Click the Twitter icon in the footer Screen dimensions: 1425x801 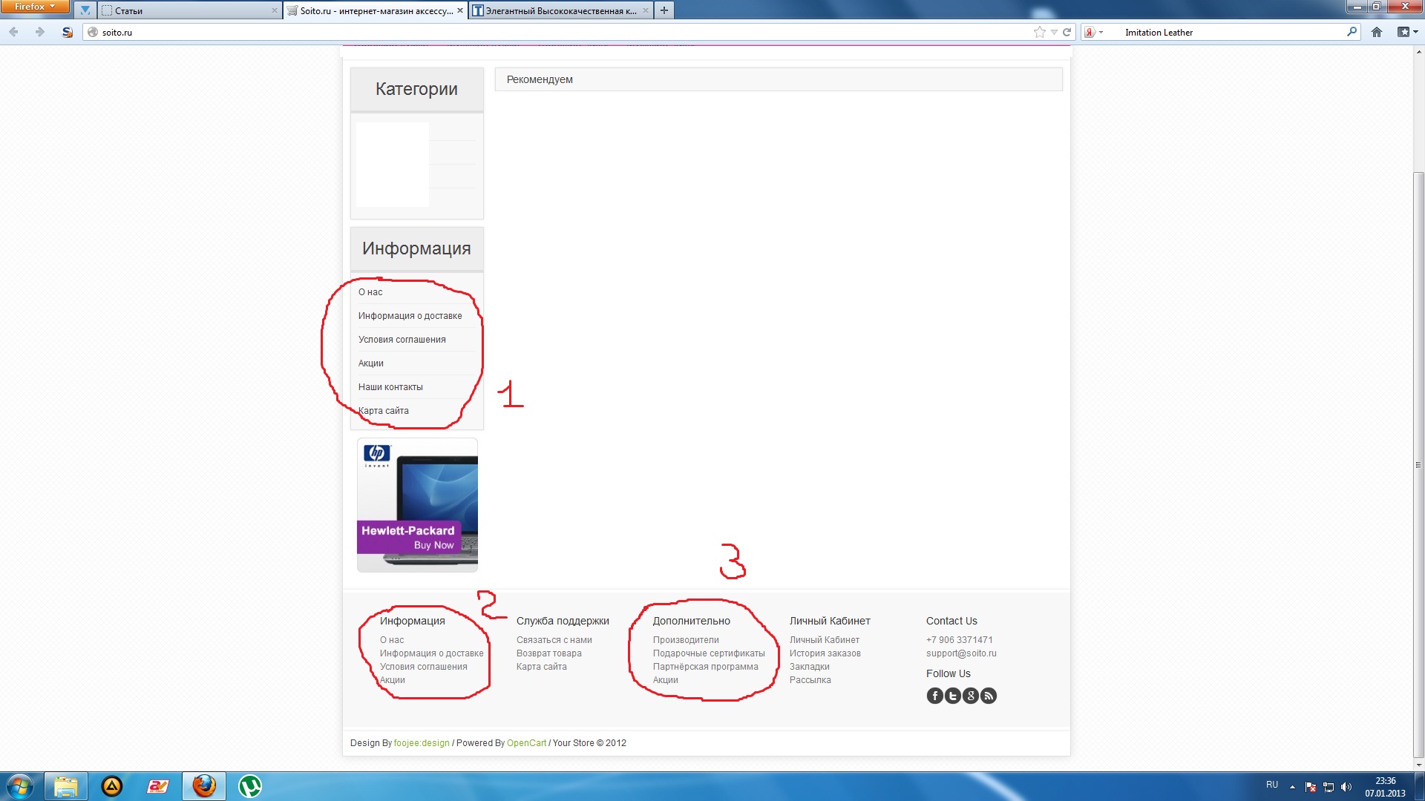pyautogui.click(x=952, y=696)
